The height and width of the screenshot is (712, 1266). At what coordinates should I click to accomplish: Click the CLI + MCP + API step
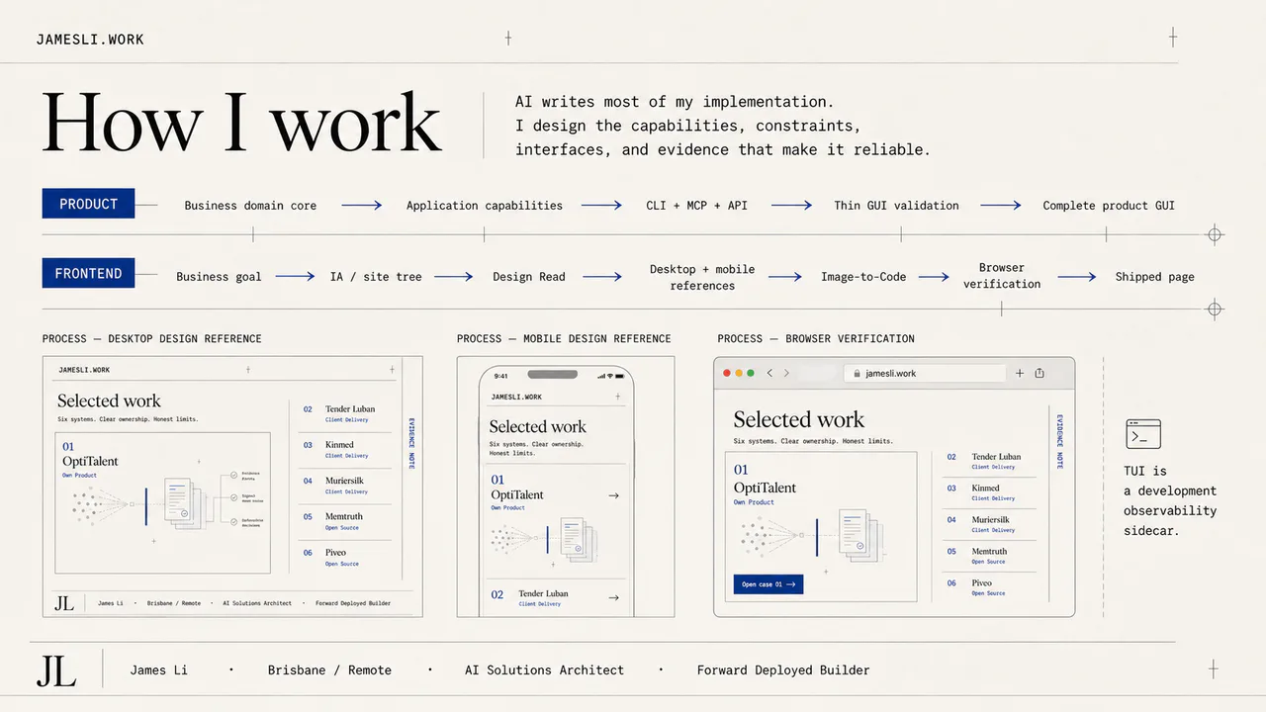[x=696, y=206]
